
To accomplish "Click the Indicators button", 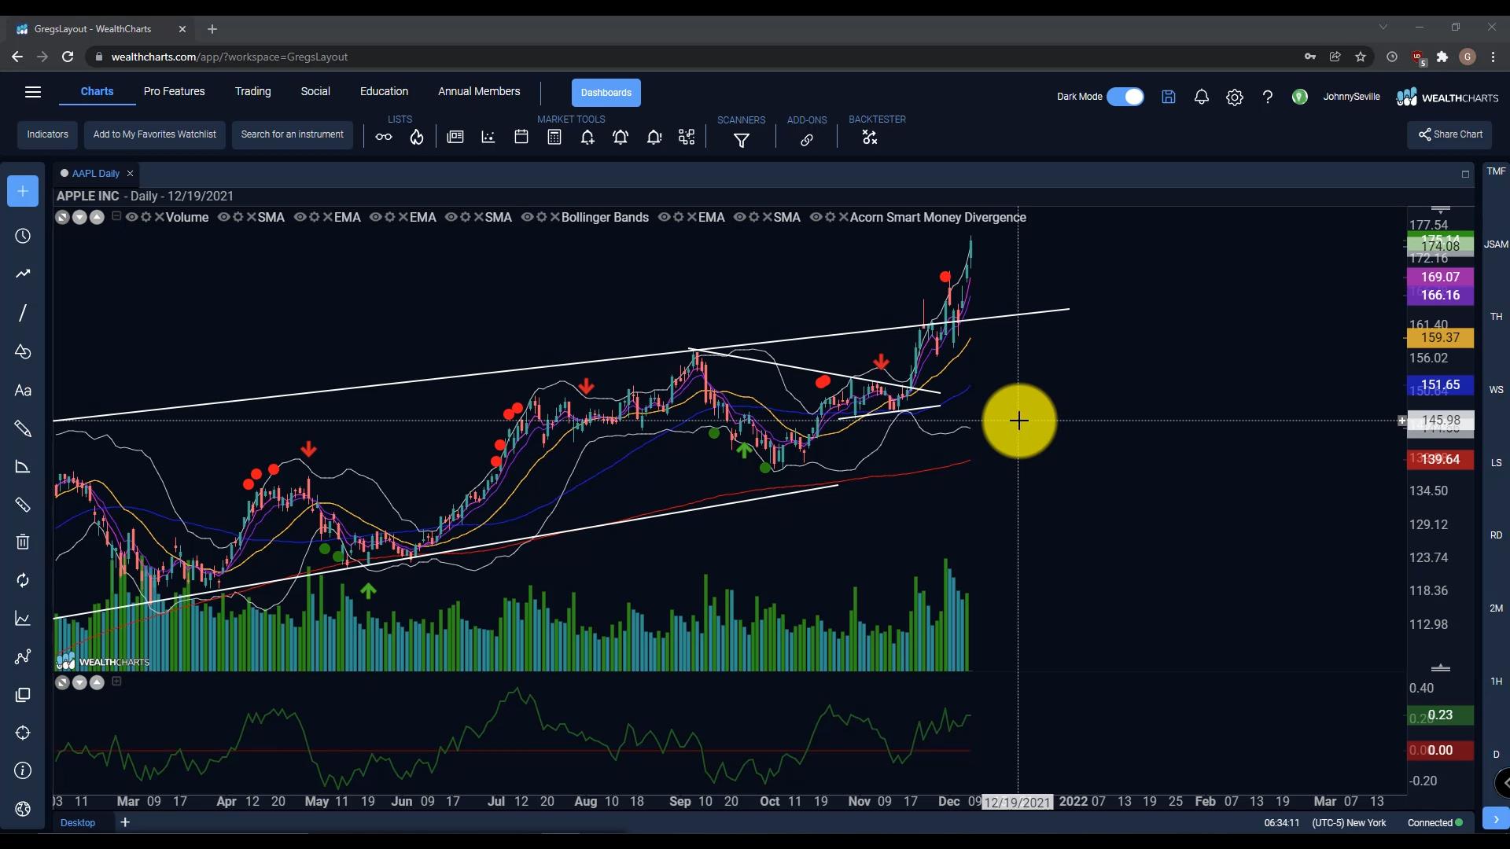I will [48, 134].
